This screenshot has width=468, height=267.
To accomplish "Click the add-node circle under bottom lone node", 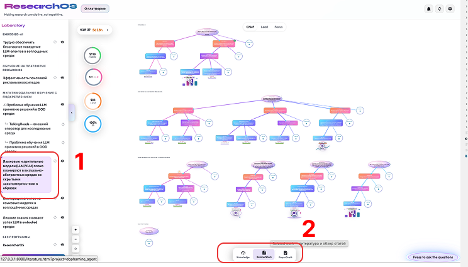I will click(149, 243).
